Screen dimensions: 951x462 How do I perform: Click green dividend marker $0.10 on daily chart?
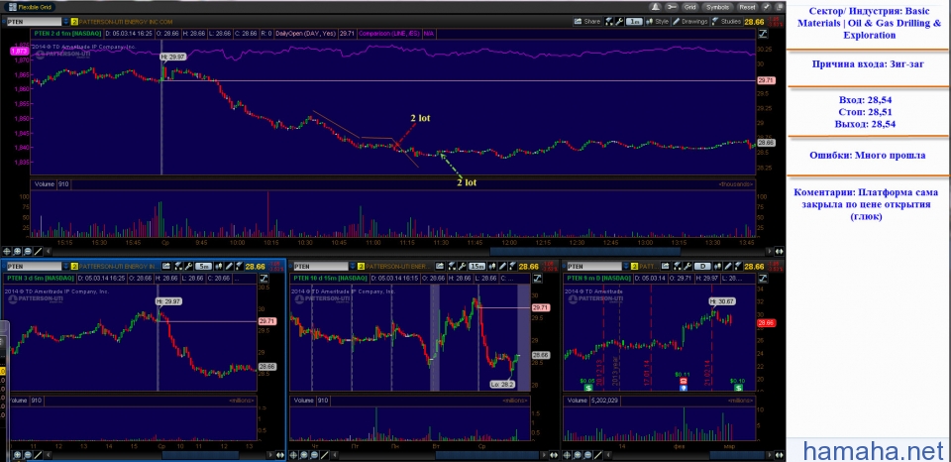click(738, 387)
